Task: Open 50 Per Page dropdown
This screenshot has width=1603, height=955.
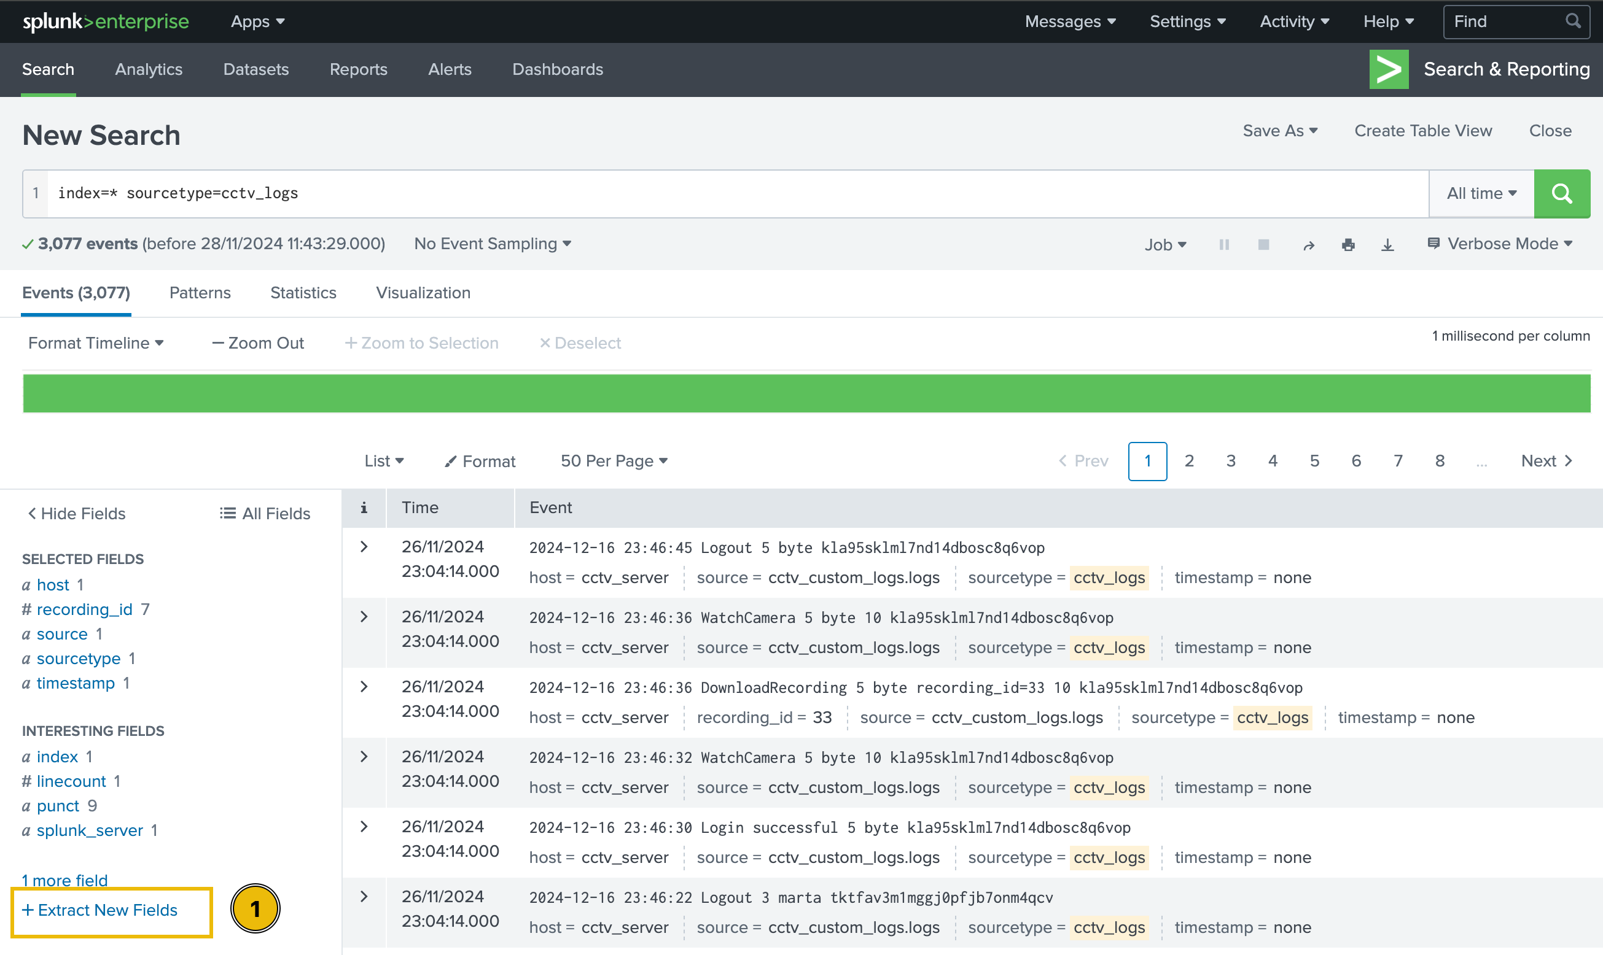Action: tap(614, 461)
